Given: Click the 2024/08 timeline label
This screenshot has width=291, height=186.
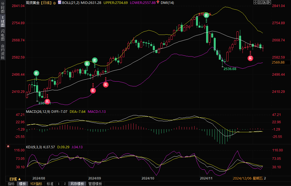Looking at the screenshot, I should point(39,178).
